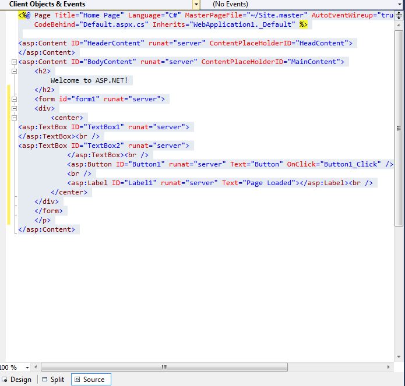This screenshot has height=386, width=405.
Task: Click the Split tab icon
Action: pyautogui.click(x=45, y=380)
